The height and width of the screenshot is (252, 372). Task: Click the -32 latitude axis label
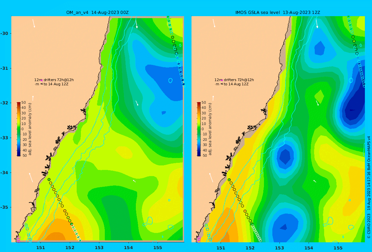coord(4,103)
